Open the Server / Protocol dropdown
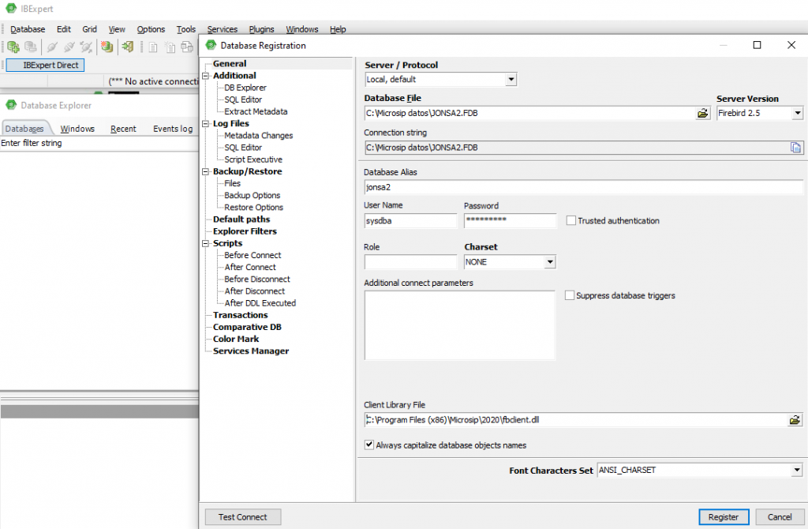This screenshot has height=529, width=808. tap(511, 80)
